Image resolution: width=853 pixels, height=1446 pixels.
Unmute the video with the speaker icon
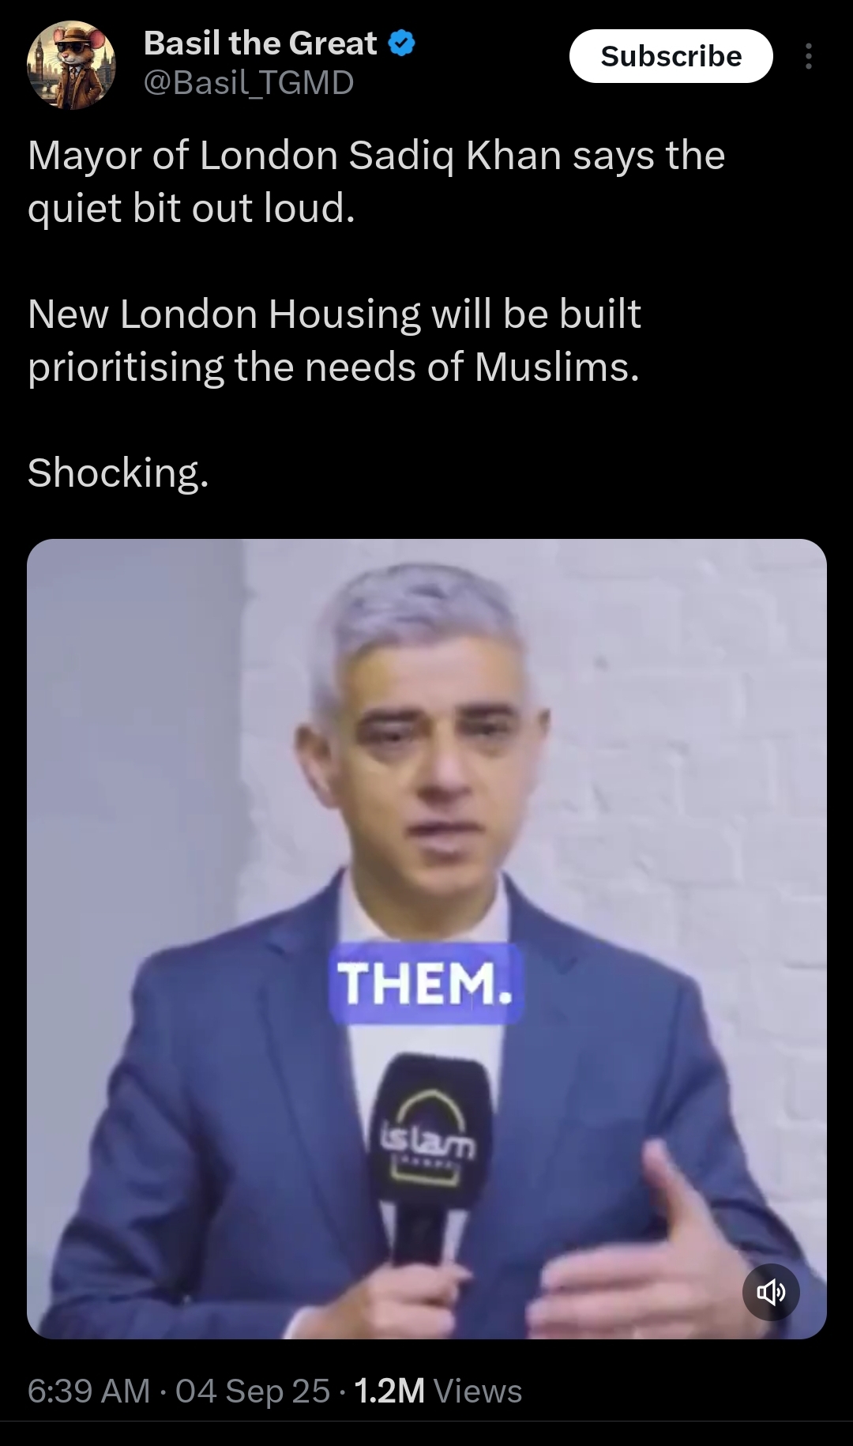(x=771, y=1292)
